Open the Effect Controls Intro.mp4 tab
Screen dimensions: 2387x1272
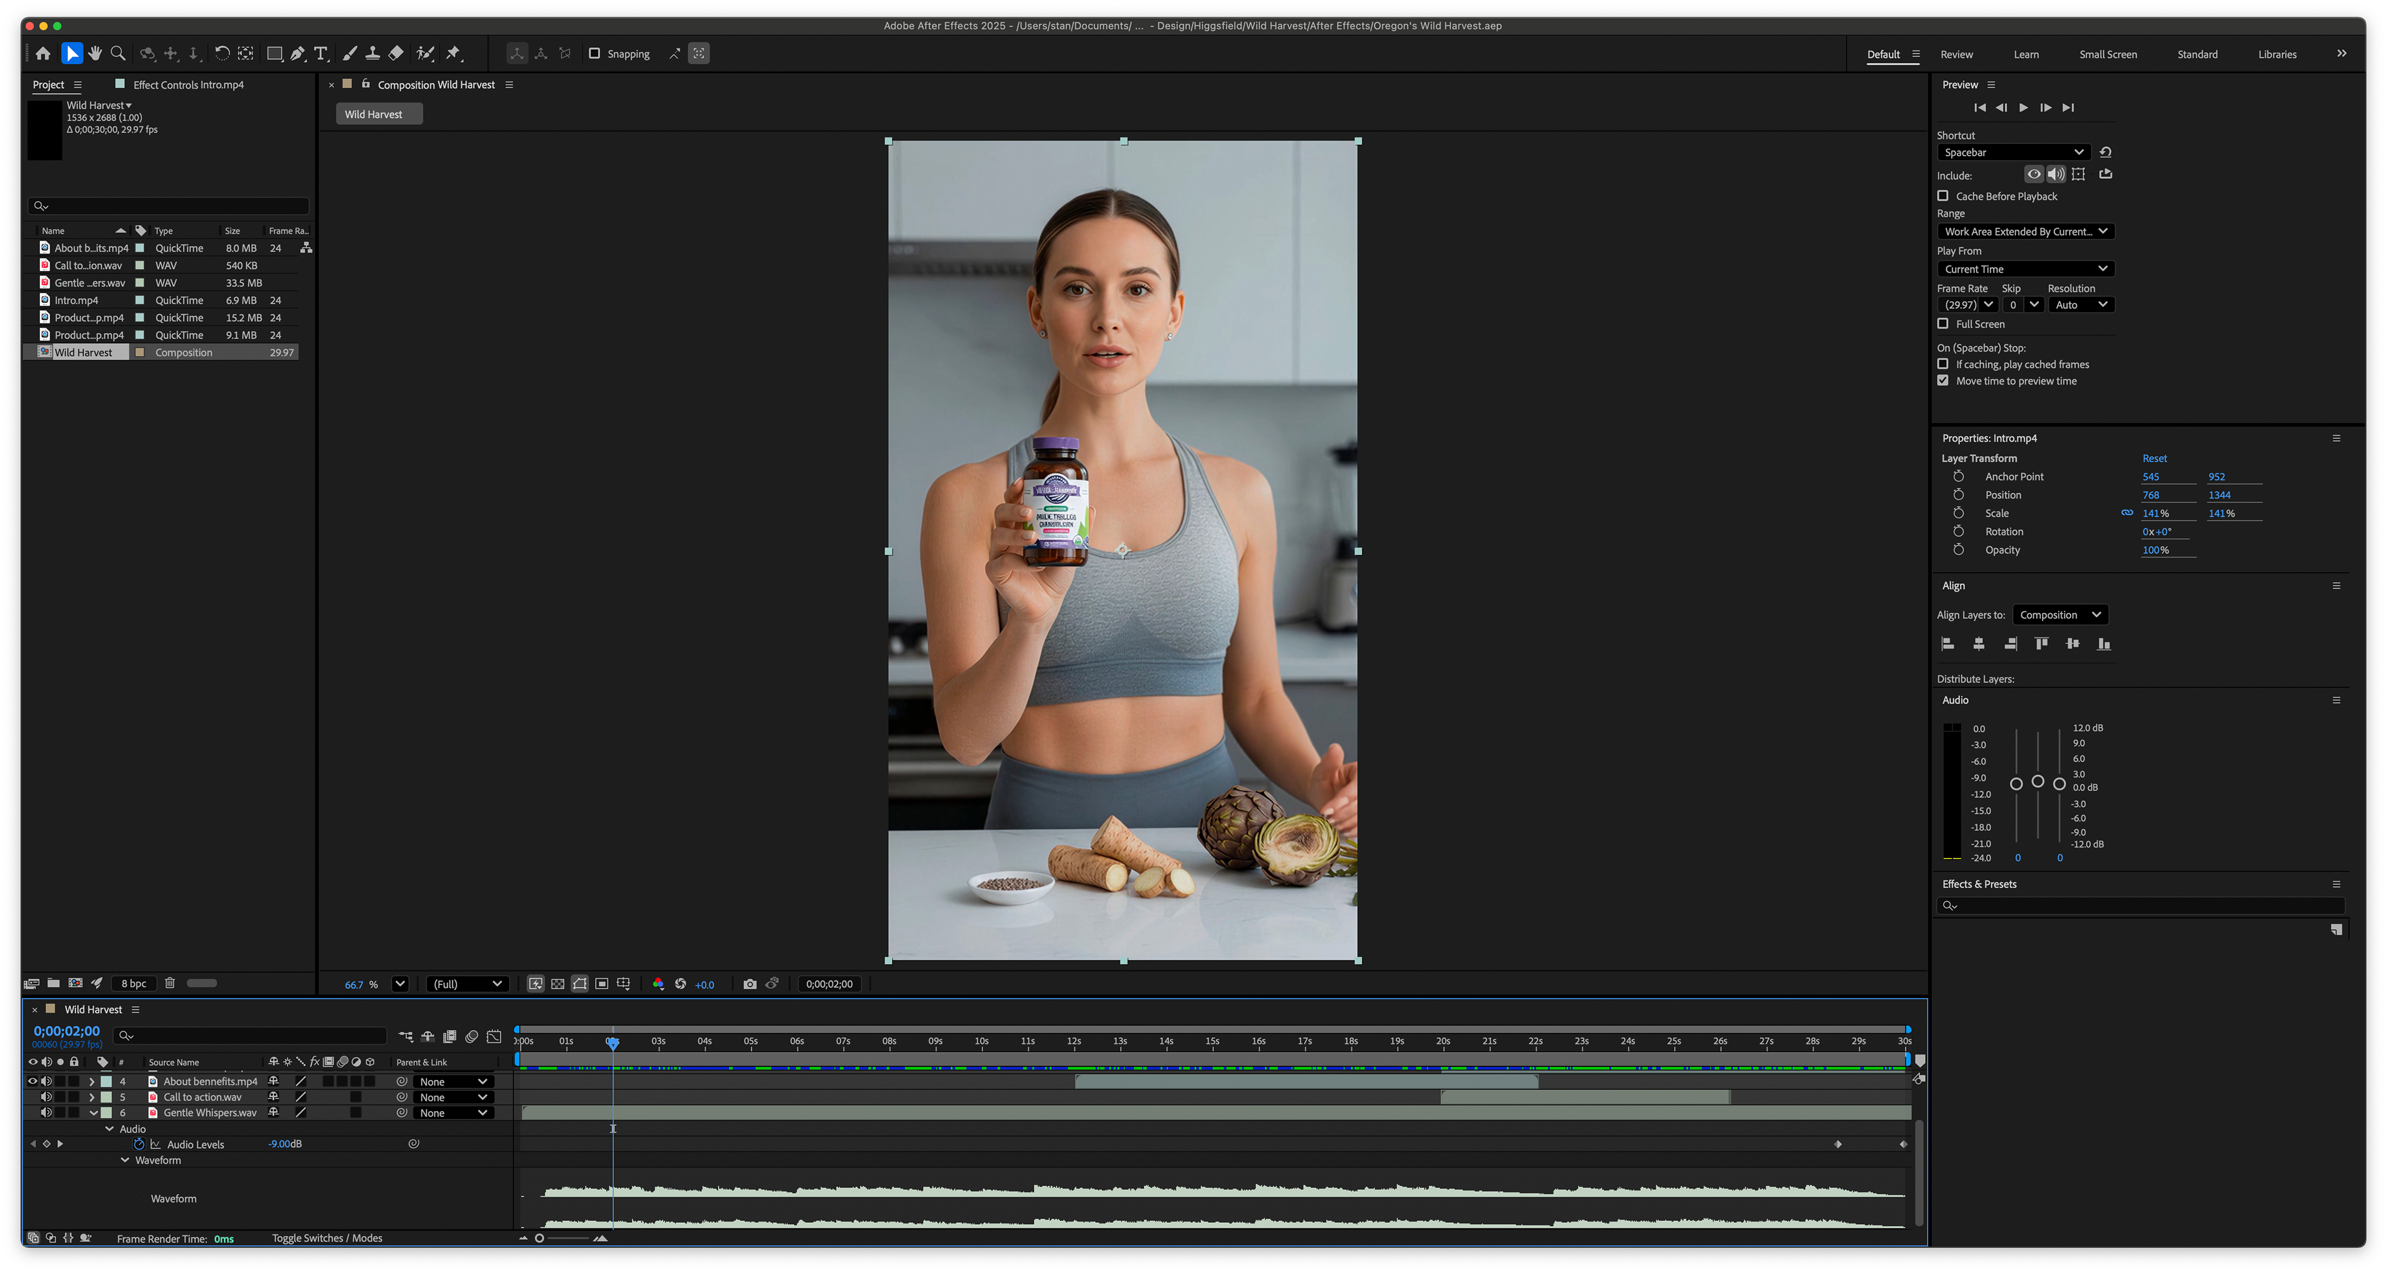[x=188, y=85]
